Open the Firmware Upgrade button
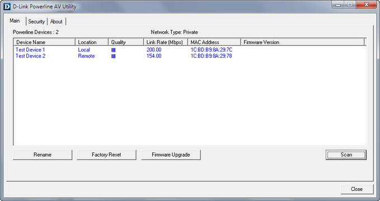380x201 pixels. [x=171, y=155]
